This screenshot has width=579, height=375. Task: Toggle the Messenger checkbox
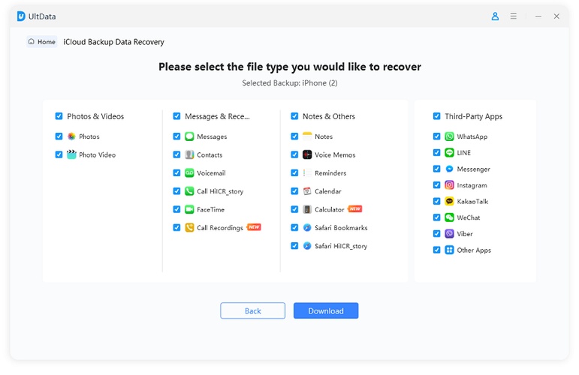(x=436, y=169)
